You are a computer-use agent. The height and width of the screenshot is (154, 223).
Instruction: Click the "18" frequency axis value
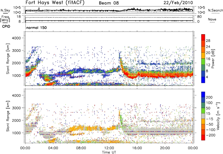coord(18,17)
